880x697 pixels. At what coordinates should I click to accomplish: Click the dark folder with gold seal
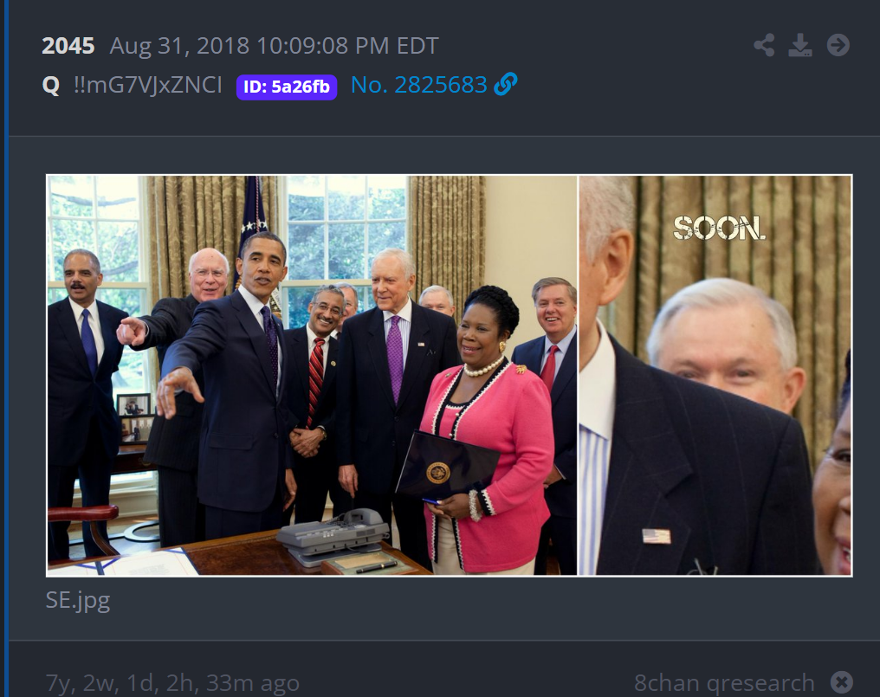pos(447,466)
